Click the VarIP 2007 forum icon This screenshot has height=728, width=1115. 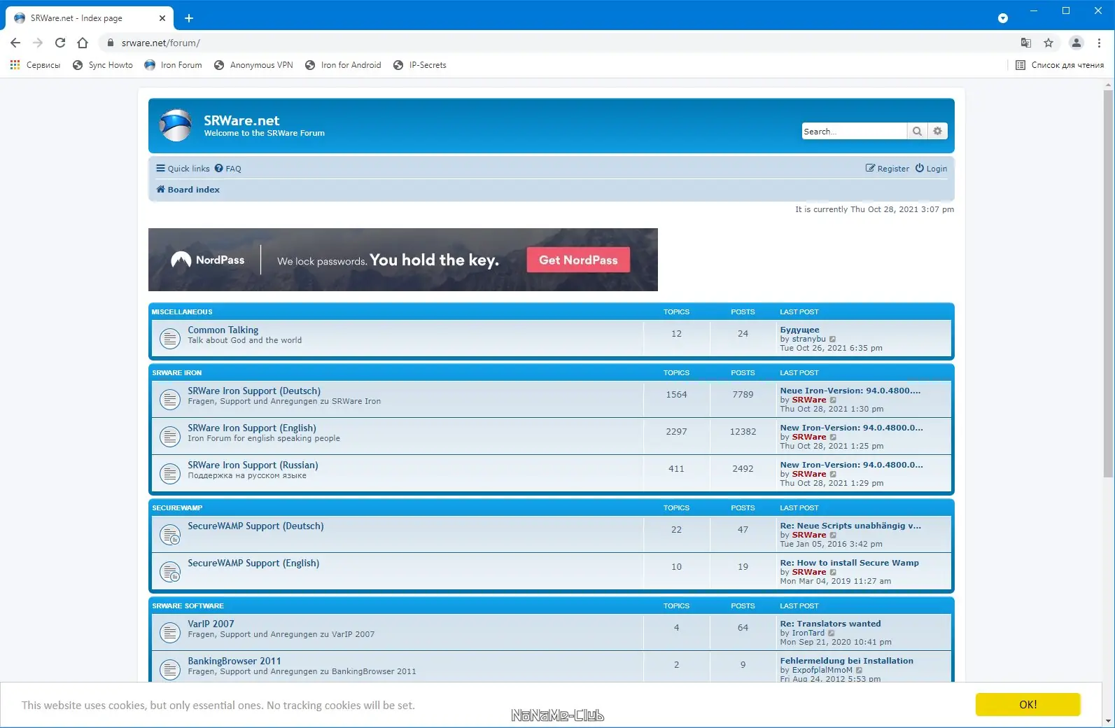(169, 633)
